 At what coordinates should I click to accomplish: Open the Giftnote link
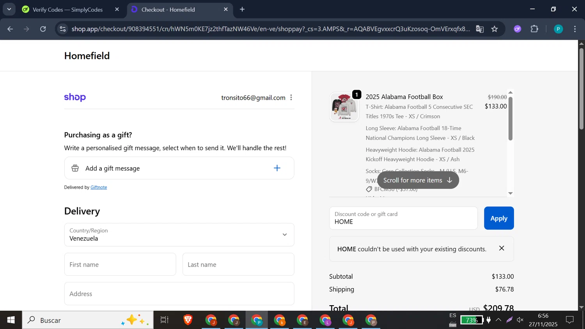click(x=99, y=187)
